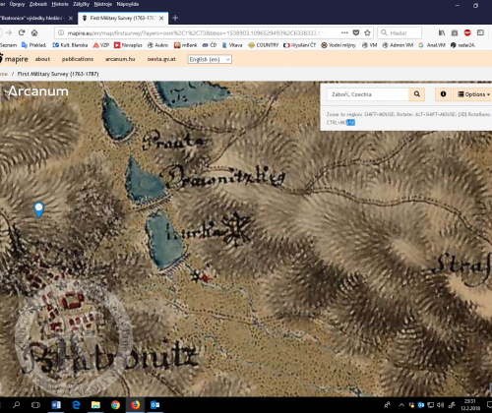The width and height of the screenshot is (492, 413).
Task: Close the Bratronice search results tab
Action: (71, 18)
